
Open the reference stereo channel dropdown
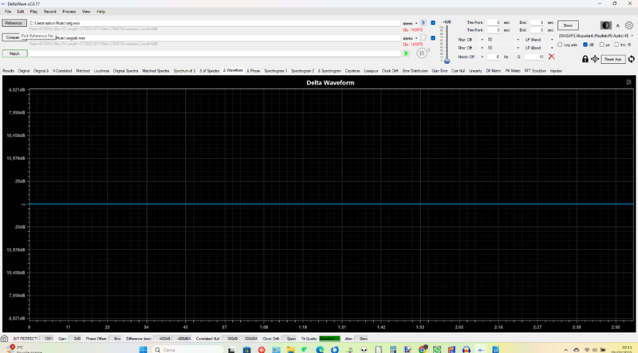tap(410, 23)
